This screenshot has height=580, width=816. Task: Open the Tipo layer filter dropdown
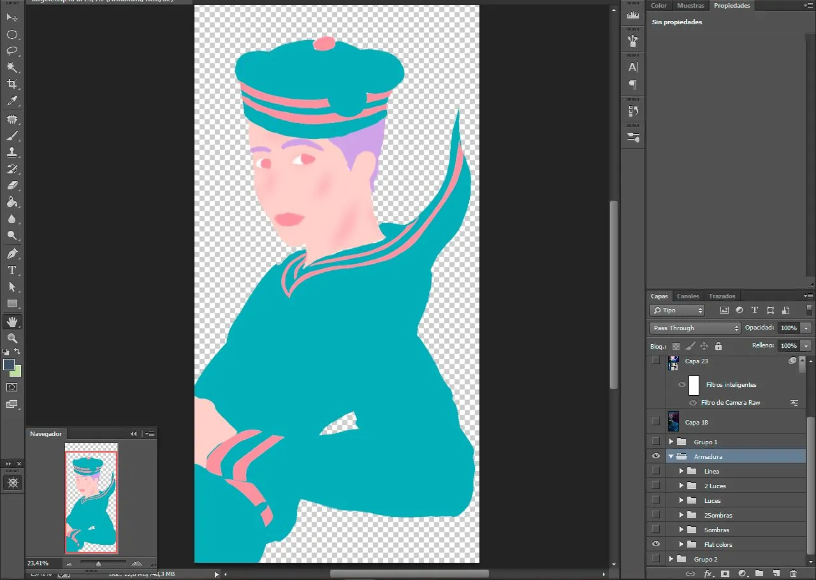pos(677,310)
